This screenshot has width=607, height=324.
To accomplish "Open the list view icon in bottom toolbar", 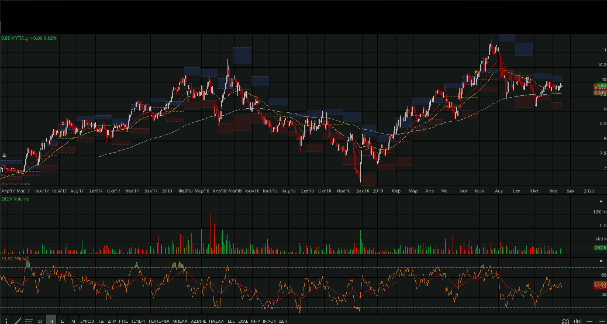I will 28,320.
